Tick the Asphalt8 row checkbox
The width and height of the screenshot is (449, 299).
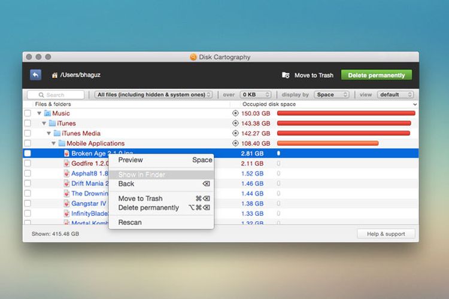coord(28,173)
